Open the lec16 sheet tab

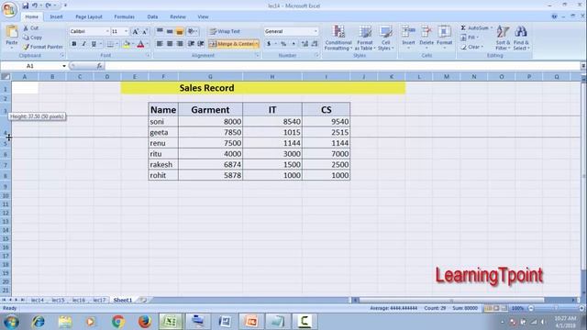tap(79, 300)
